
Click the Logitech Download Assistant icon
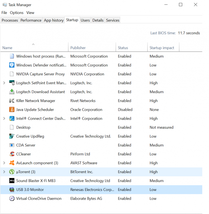coord(12,92)
